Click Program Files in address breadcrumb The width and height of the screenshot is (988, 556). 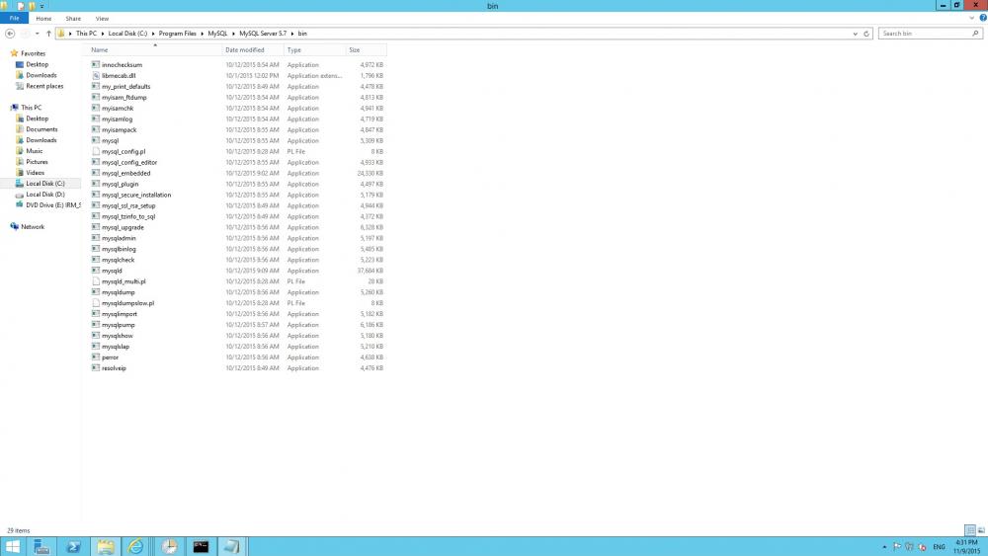point(177,34)
